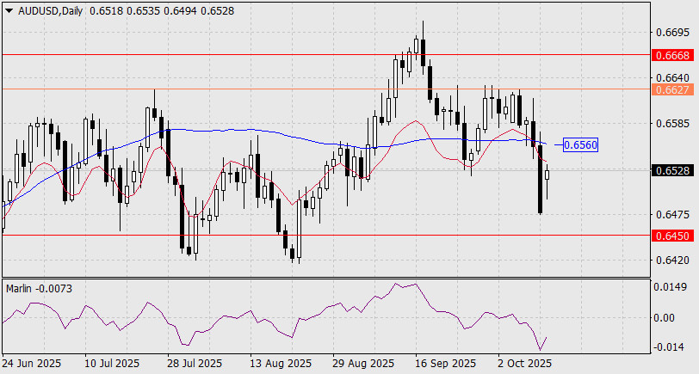
Task: Click the 29 Aug 2025 date label
Action: [363, 364]
